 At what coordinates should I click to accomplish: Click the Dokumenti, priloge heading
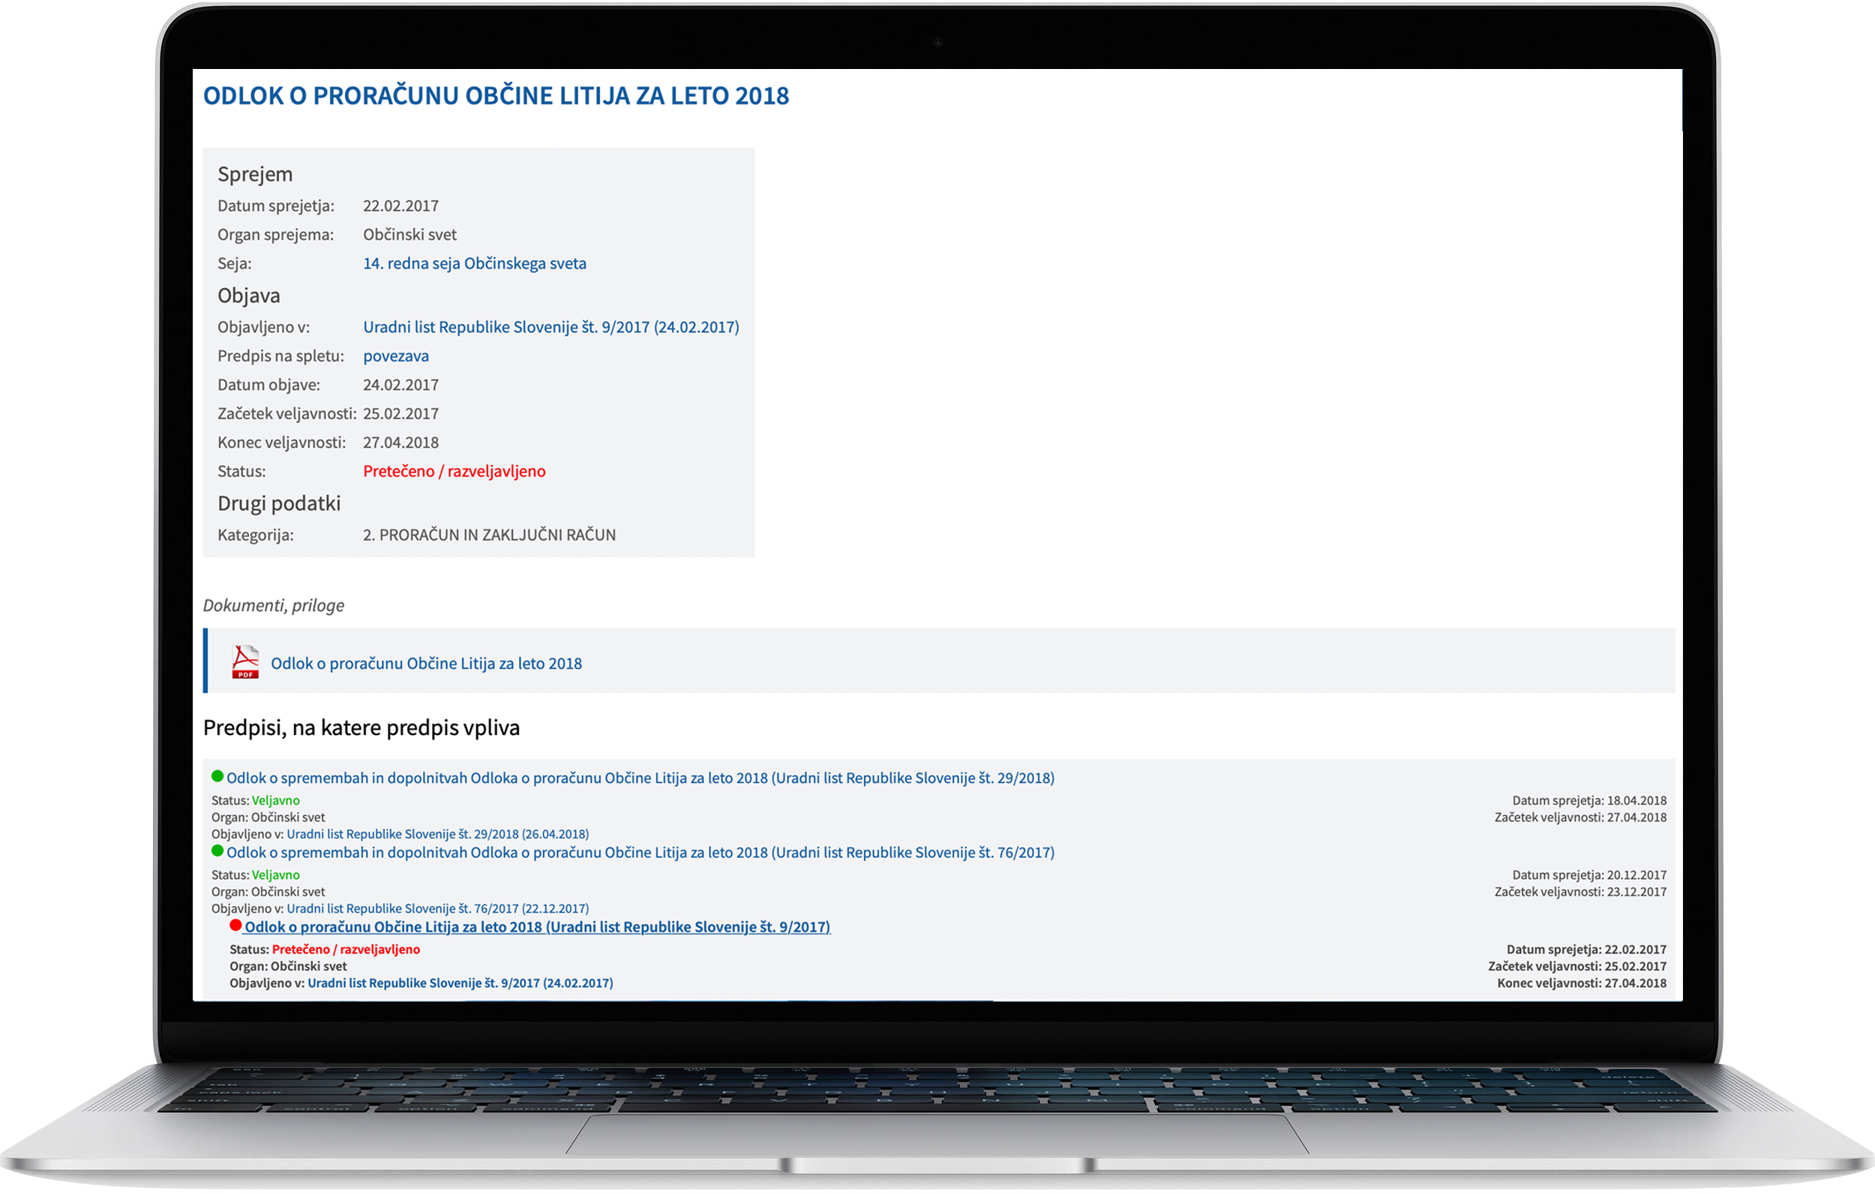point(273,605)
